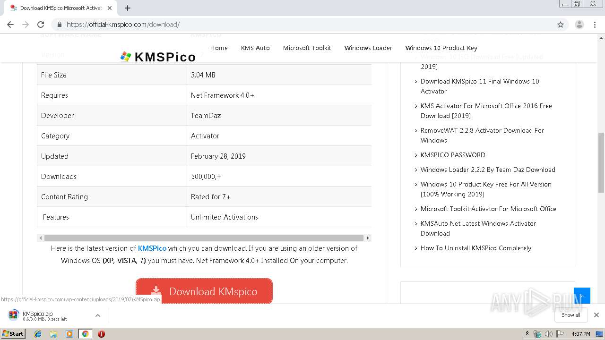The image size is (605, 340).
Task: Click the browser forward arrow
Action: (x=26, y=25)
